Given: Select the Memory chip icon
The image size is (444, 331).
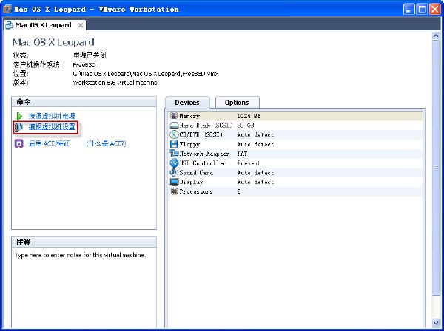Looking at the screenshot, I should [174, 115].
